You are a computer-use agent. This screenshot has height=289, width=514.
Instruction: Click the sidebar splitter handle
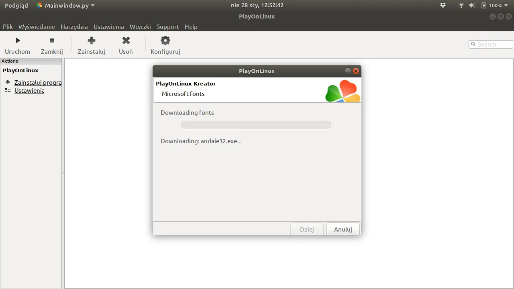pos(63,174)
